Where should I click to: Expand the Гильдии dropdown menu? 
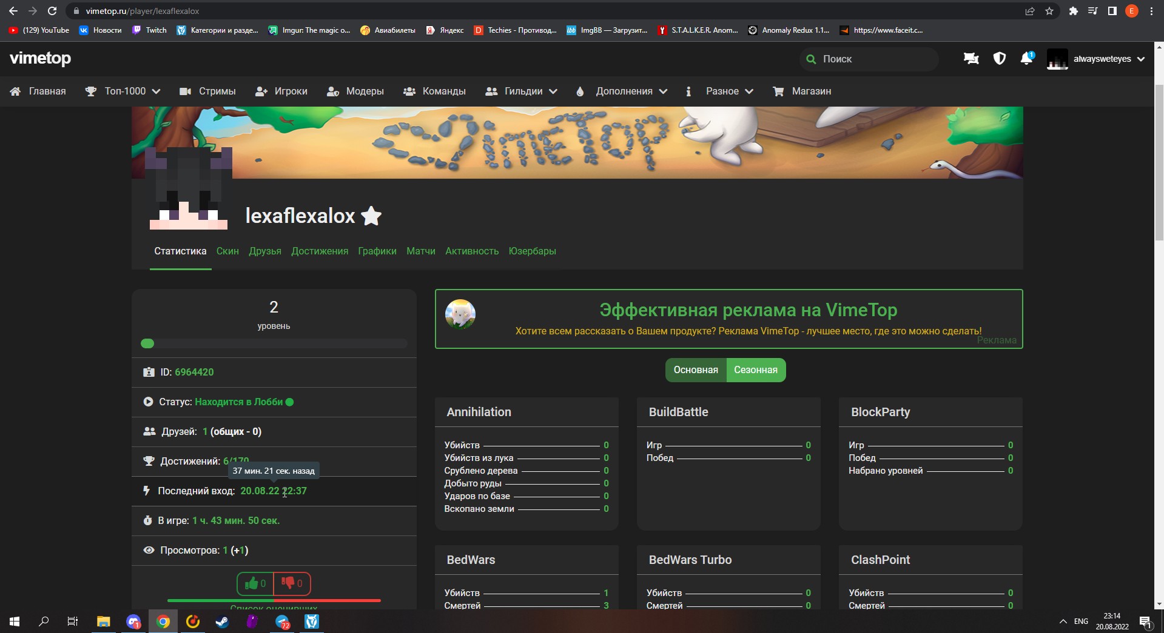click(522, 91)
